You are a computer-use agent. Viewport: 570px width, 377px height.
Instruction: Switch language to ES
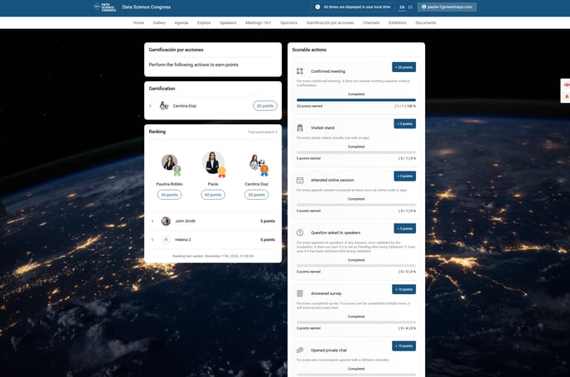[x=410, y=7]
